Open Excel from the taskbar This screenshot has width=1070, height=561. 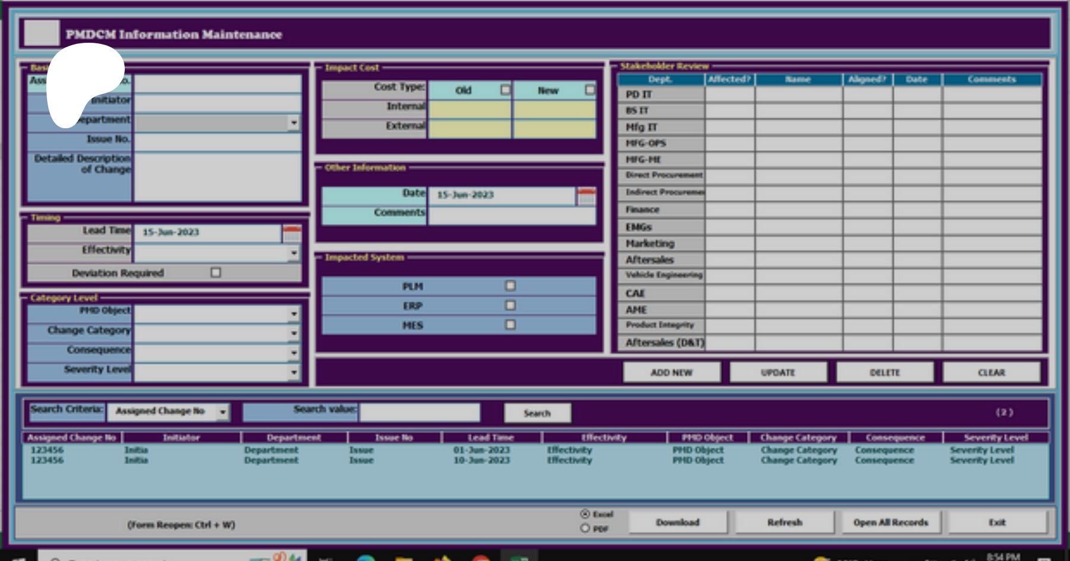tap(519, 557)
